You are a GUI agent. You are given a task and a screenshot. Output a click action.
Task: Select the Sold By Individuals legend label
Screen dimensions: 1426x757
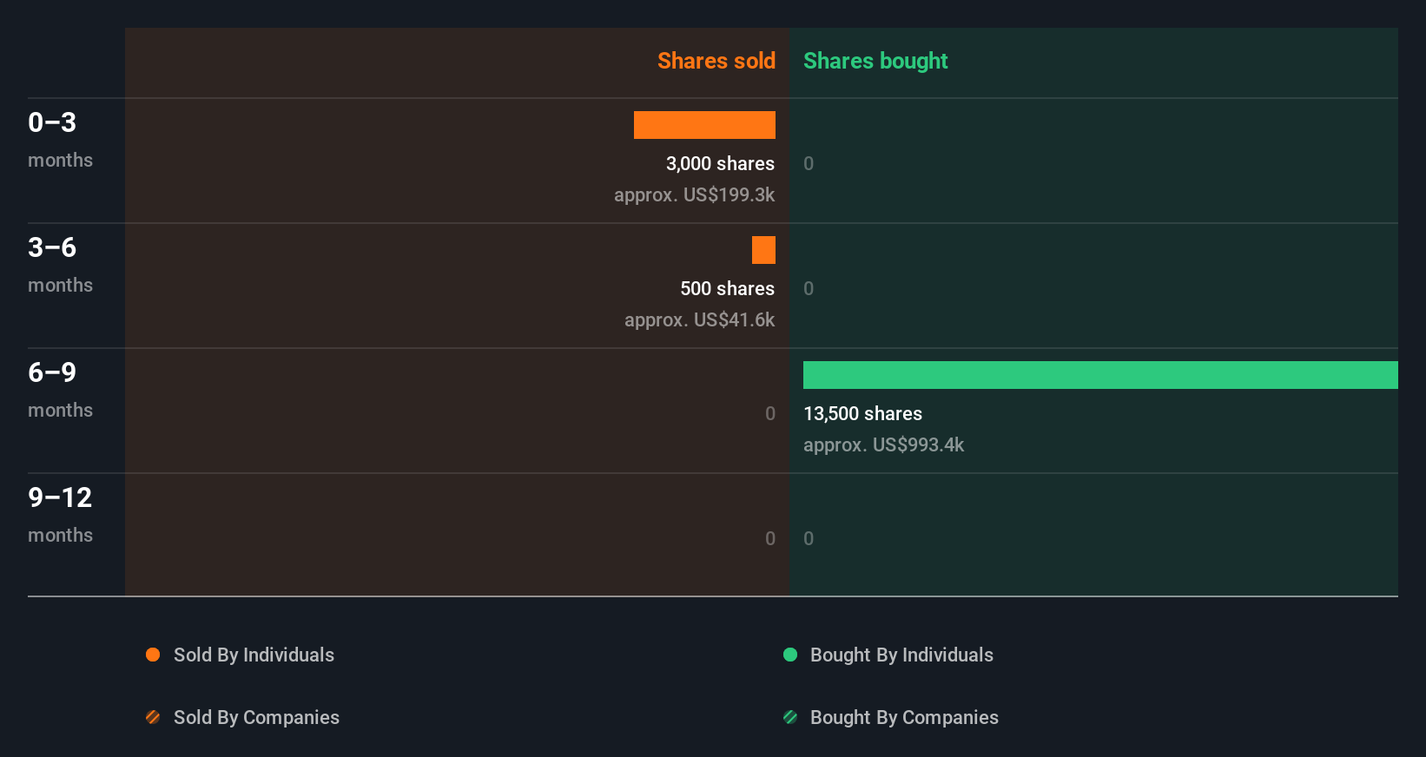[254, 655]
